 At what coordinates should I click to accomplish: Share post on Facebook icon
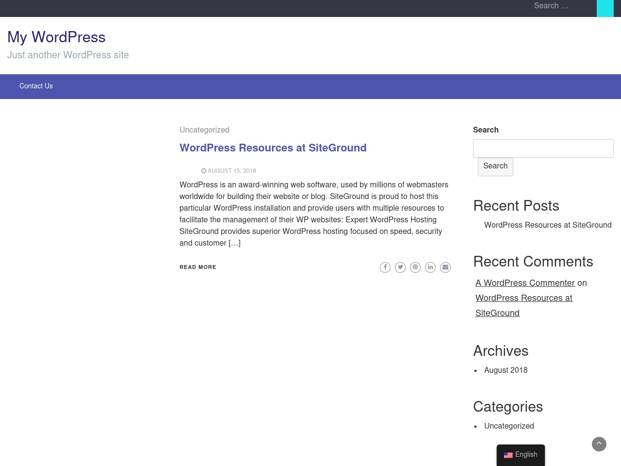pos(385,267)
